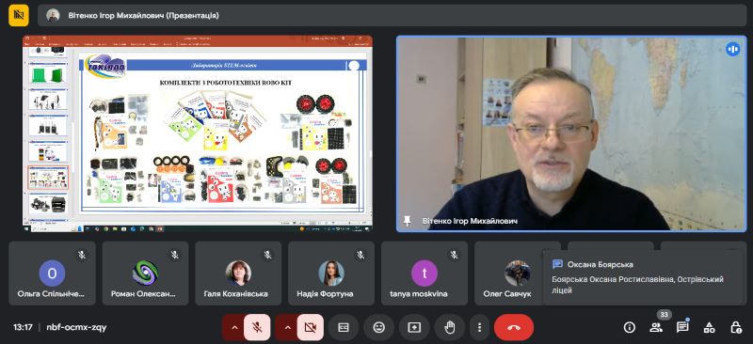Select the Ольга Спільниче participant tile avatar
The width and height of the screenshot is (753, 344).
pos(53,273)
